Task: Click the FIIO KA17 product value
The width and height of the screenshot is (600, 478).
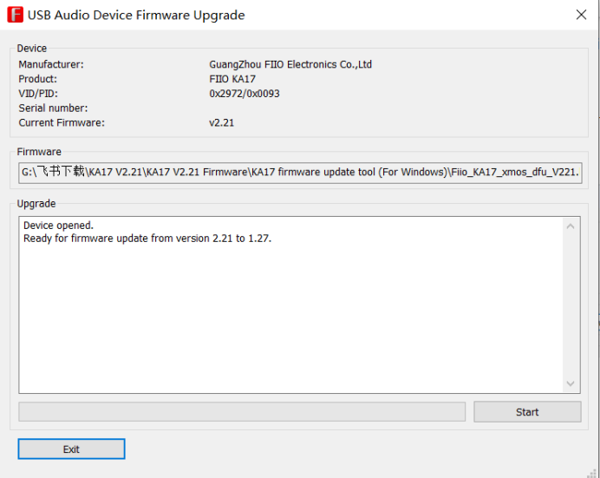Action: coord(231,79)
